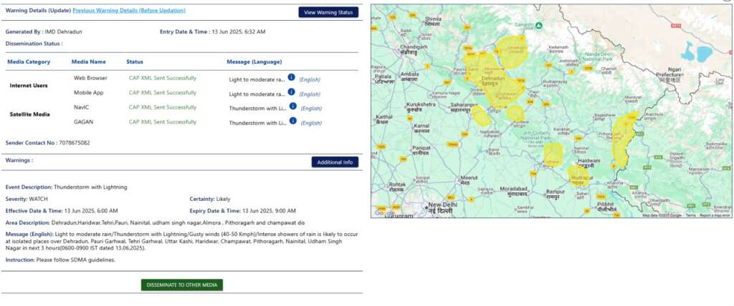Click Report a map error link
Image resolution: width=734 pixels, height=306 pixels.
pos(715,215)
